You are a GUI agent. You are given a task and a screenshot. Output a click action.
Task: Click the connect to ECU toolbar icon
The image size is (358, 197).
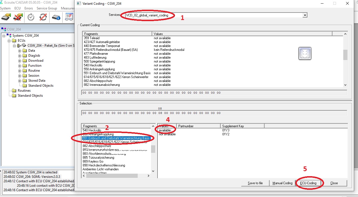pos(6,17)
